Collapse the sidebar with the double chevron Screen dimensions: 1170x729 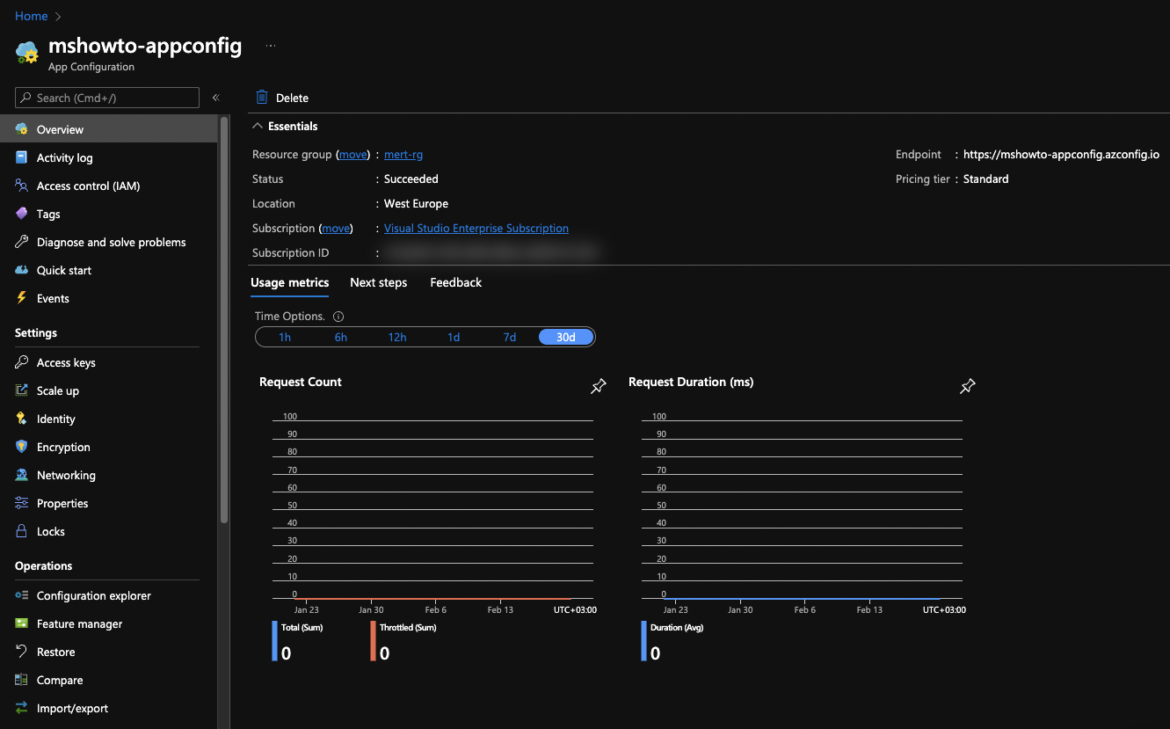click(215, 98)
